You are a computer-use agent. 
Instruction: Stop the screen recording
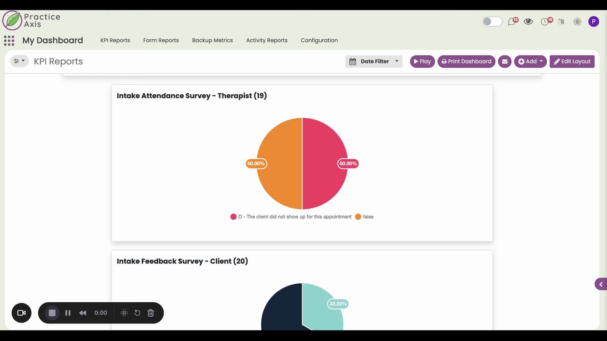tap(52, 313)
